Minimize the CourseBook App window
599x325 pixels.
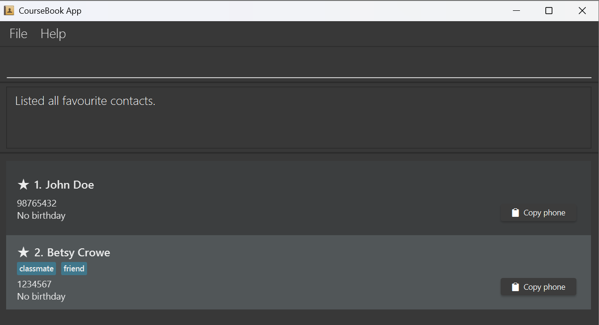(x=516, y=11)
